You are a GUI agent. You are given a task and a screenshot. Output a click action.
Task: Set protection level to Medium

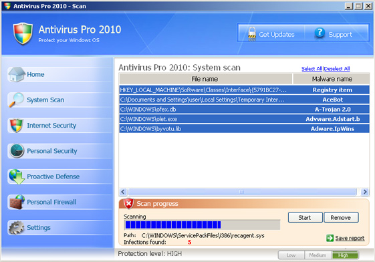pyautogui.click(x=318, y=255)
